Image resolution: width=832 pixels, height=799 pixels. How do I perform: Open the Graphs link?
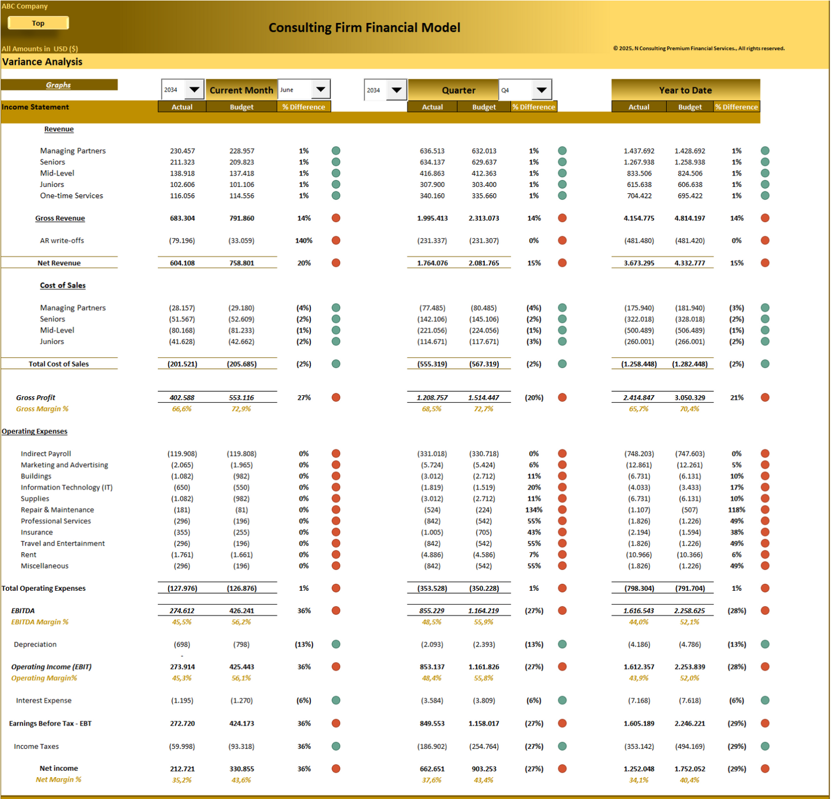(58, 85)
